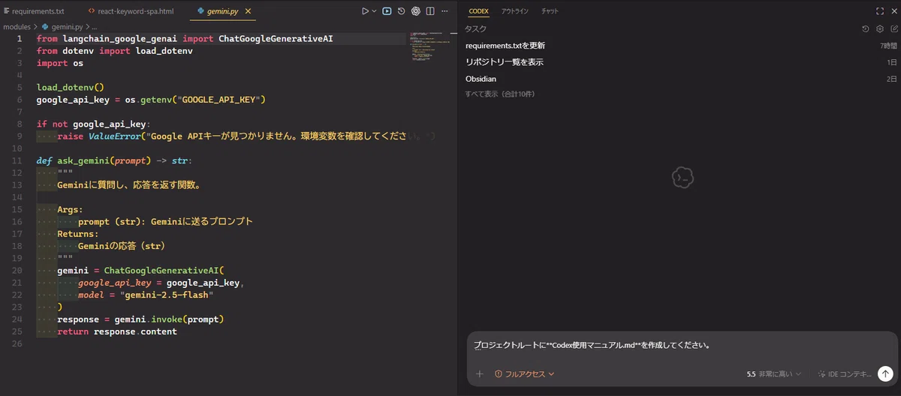Click 'ChatGoogleGenerativeAI' on import line 1
The image size is (901, 396).
[x=276, y=38]
